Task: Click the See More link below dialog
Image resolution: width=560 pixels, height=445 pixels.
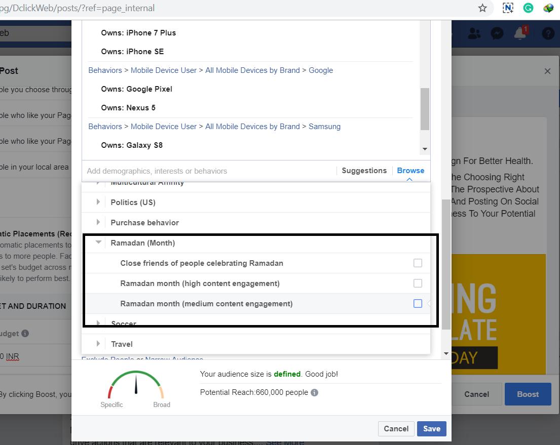Action: point(285,442)
